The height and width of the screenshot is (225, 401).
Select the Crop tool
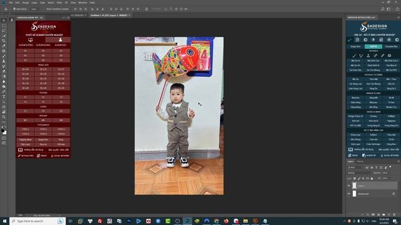point(4,41)
